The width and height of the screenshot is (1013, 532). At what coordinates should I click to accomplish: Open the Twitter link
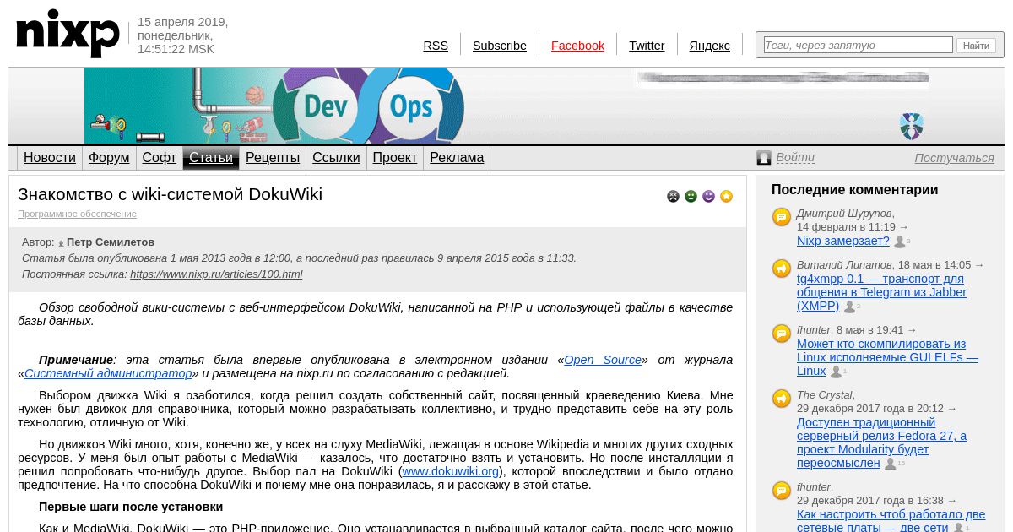point(647,46)
